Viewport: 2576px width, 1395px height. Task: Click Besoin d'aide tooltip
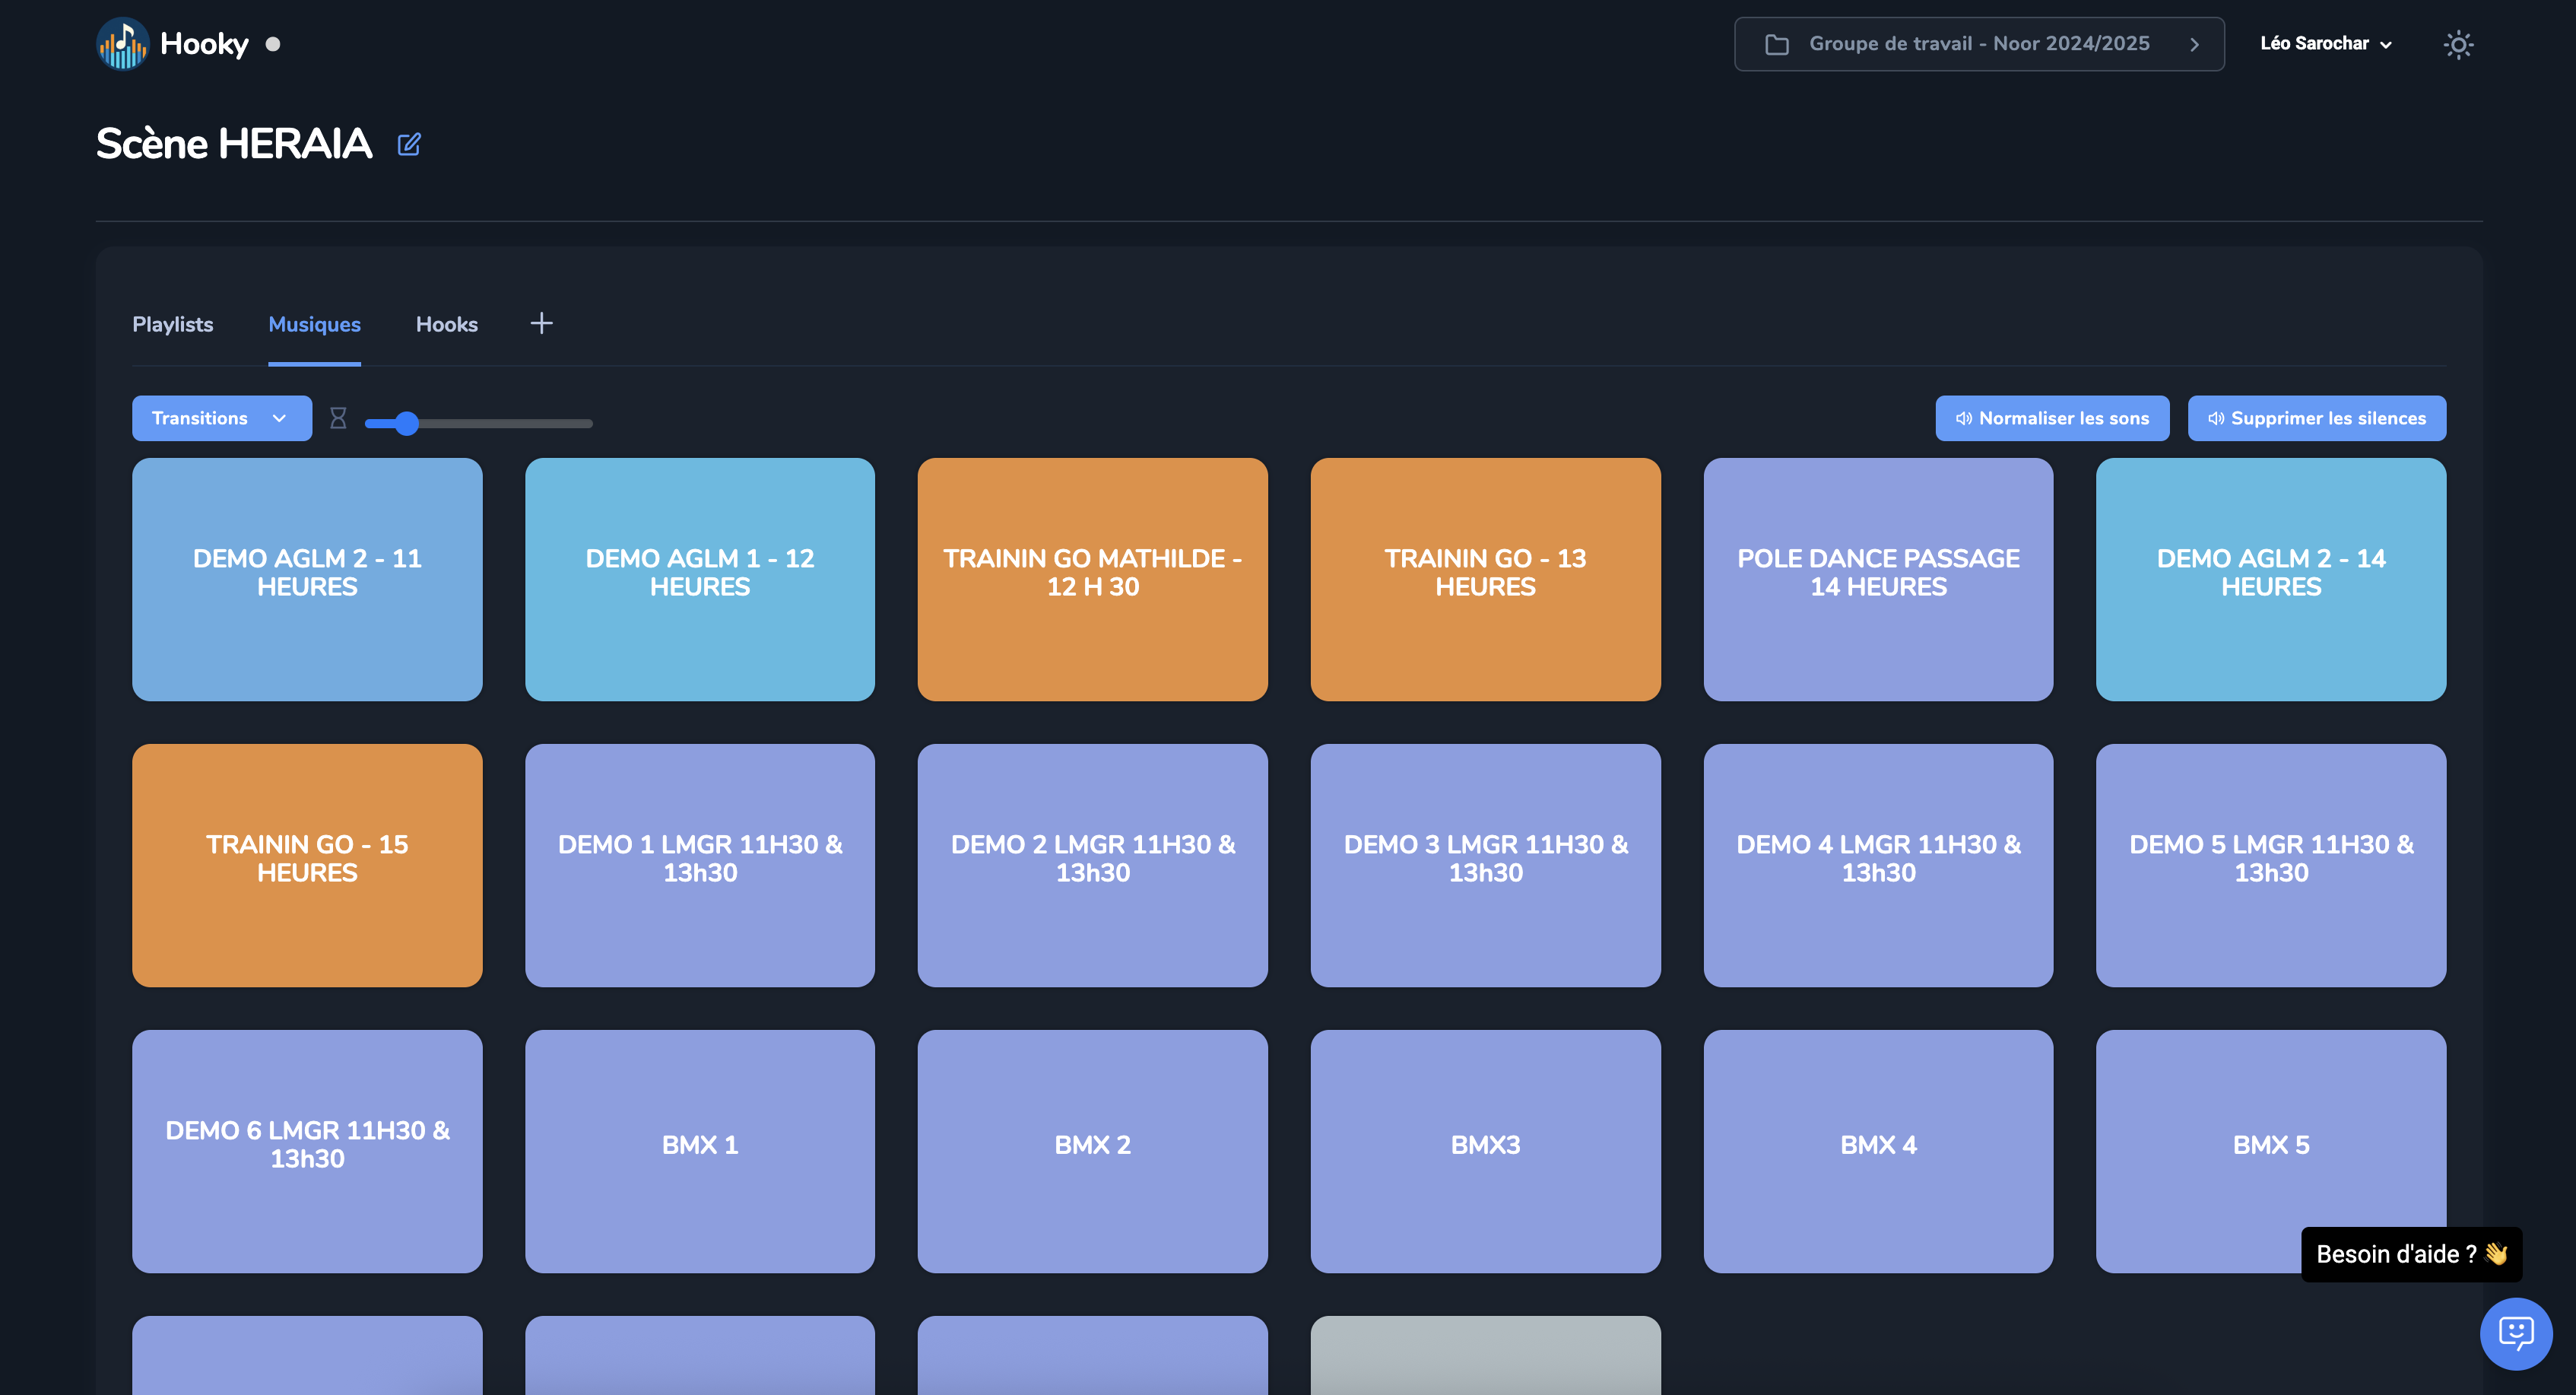(2410, 1254)
